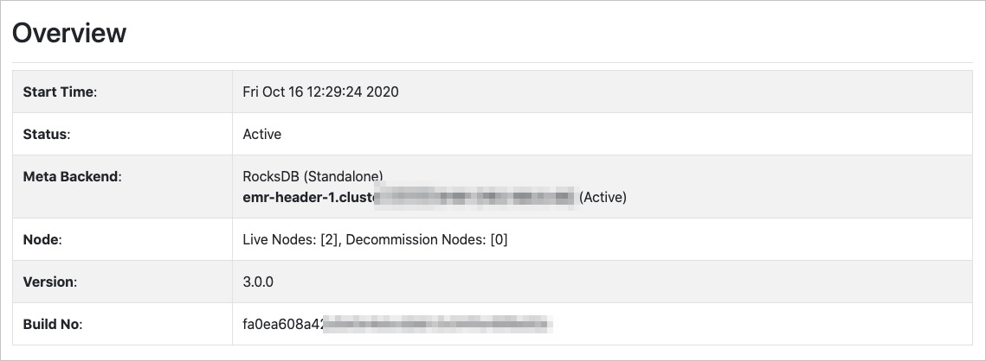Click the blurred cluster hostname segment
This screenshot has width=986, height=361.
[x=474, y=197]
